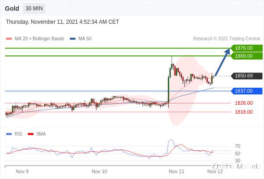Viewport: 264px width, 179px height.
Task: Click the 1869.00 resistance price tag
Action: click(x=247, y=56)
